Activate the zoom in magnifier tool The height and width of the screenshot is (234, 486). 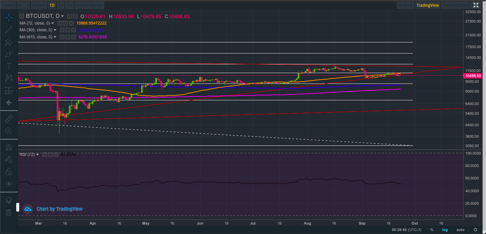pos(9,131)
